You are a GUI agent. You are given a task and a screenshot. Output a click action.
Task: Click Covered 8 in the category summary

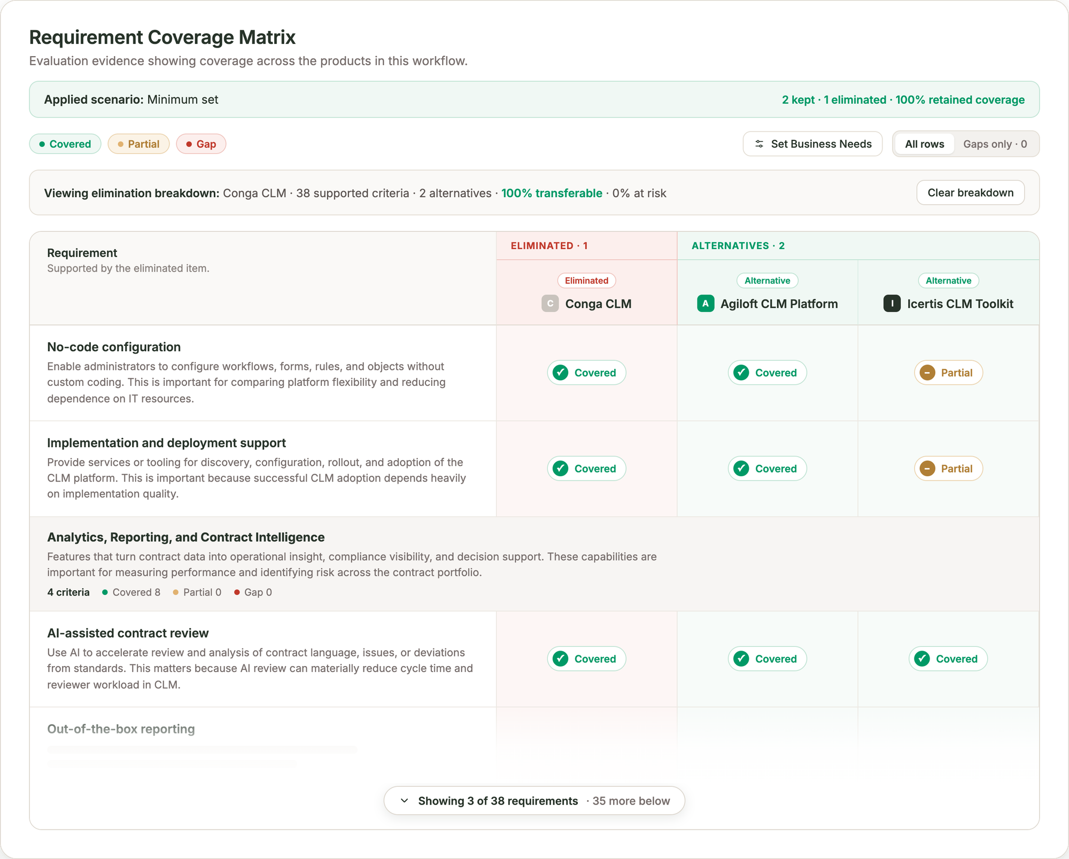click(131, 592)
